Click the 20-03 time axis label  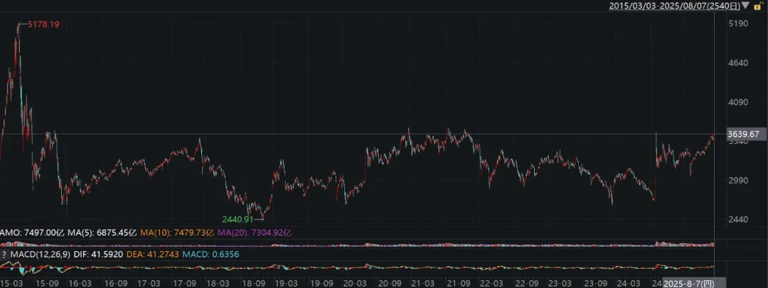tap(353, 282)
